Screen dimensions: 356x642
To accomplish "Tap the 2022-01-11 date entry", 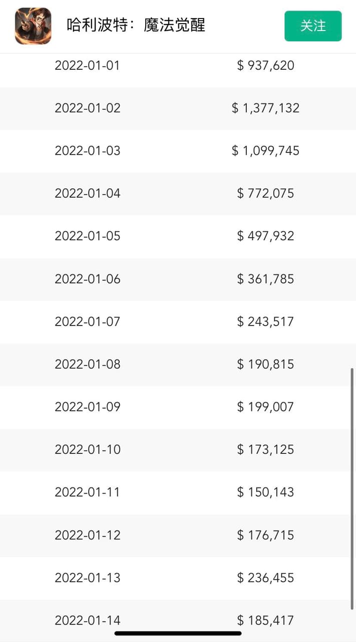I will point(87,492).
